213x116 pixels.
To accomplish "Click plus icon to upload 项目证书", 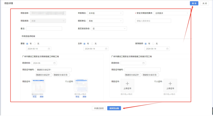I will click(x=127, y=84).
